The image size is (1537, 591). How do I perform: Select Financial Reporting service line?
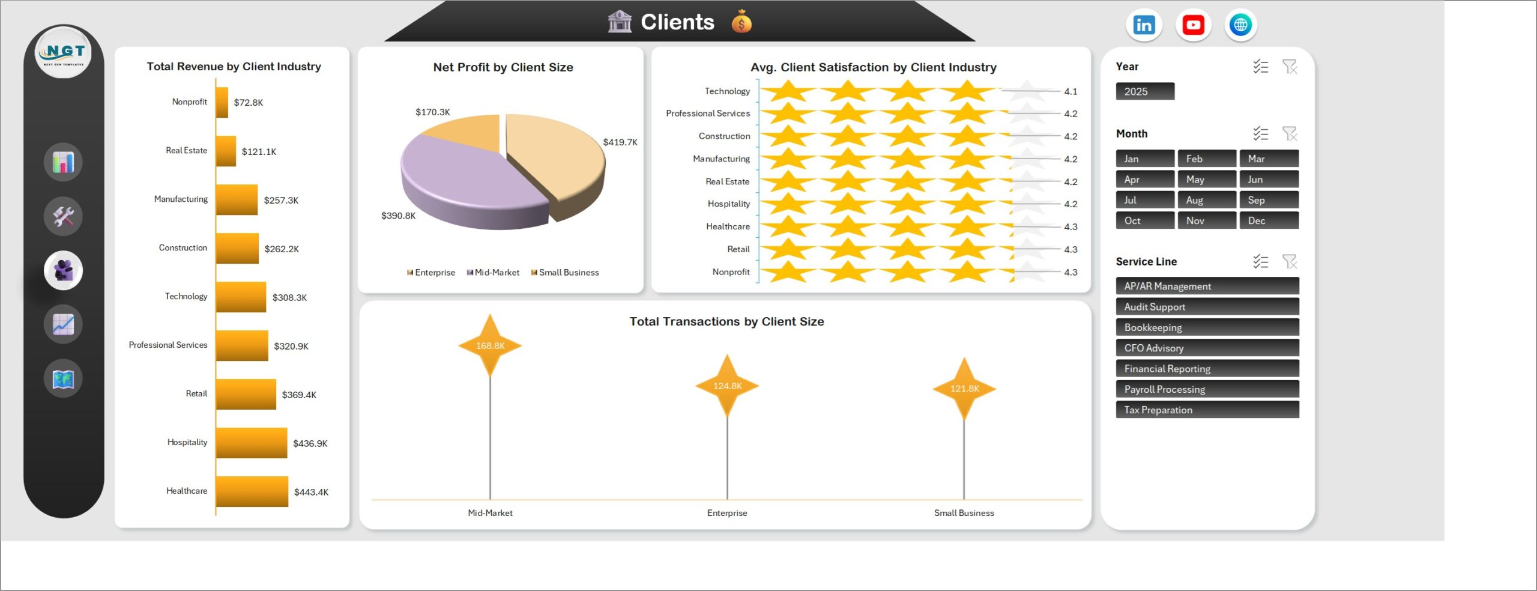1207,368
